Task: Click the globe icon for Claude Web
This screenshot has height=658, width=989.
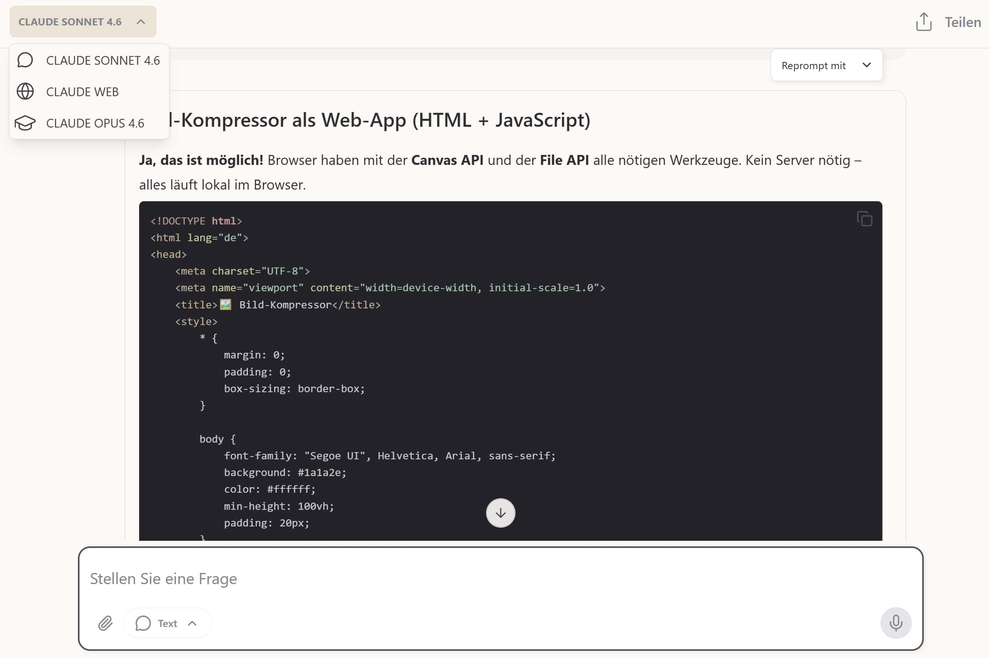Action: click(x=25, y=91)
